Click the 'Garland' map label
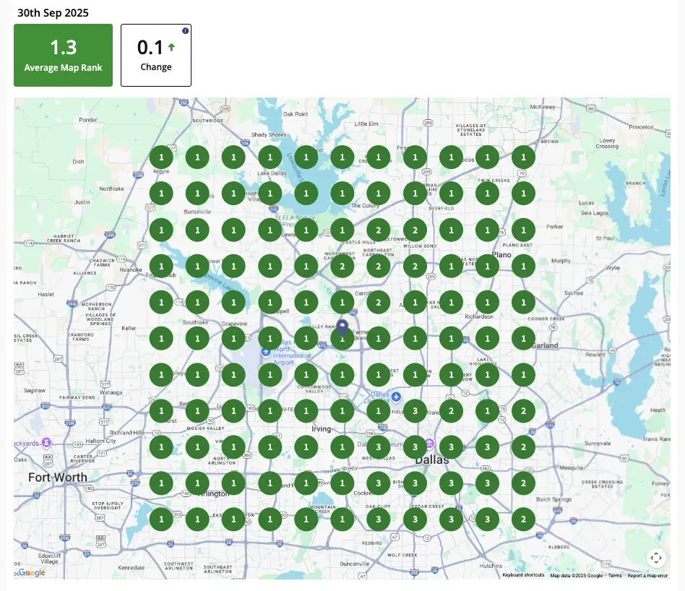The height and width of the screenshot is (591, 685). click(x=546, y=345)
